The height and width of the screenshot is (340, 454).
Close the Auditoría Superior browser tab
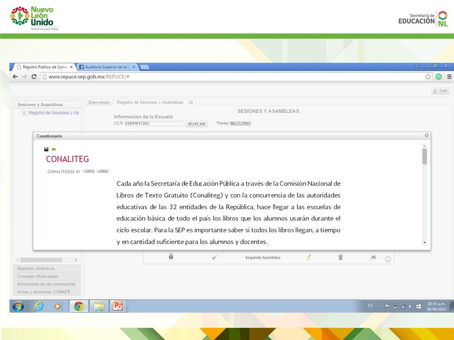tap(134, 67)
